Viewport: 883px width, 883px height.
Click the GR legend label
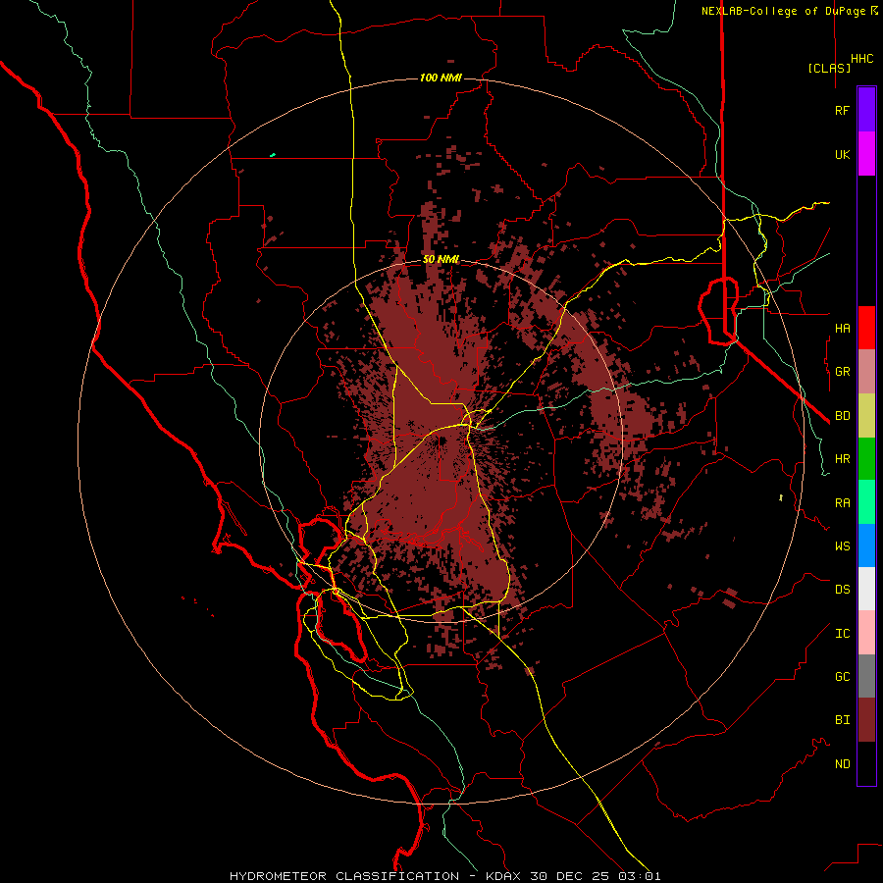coord(842,372)
